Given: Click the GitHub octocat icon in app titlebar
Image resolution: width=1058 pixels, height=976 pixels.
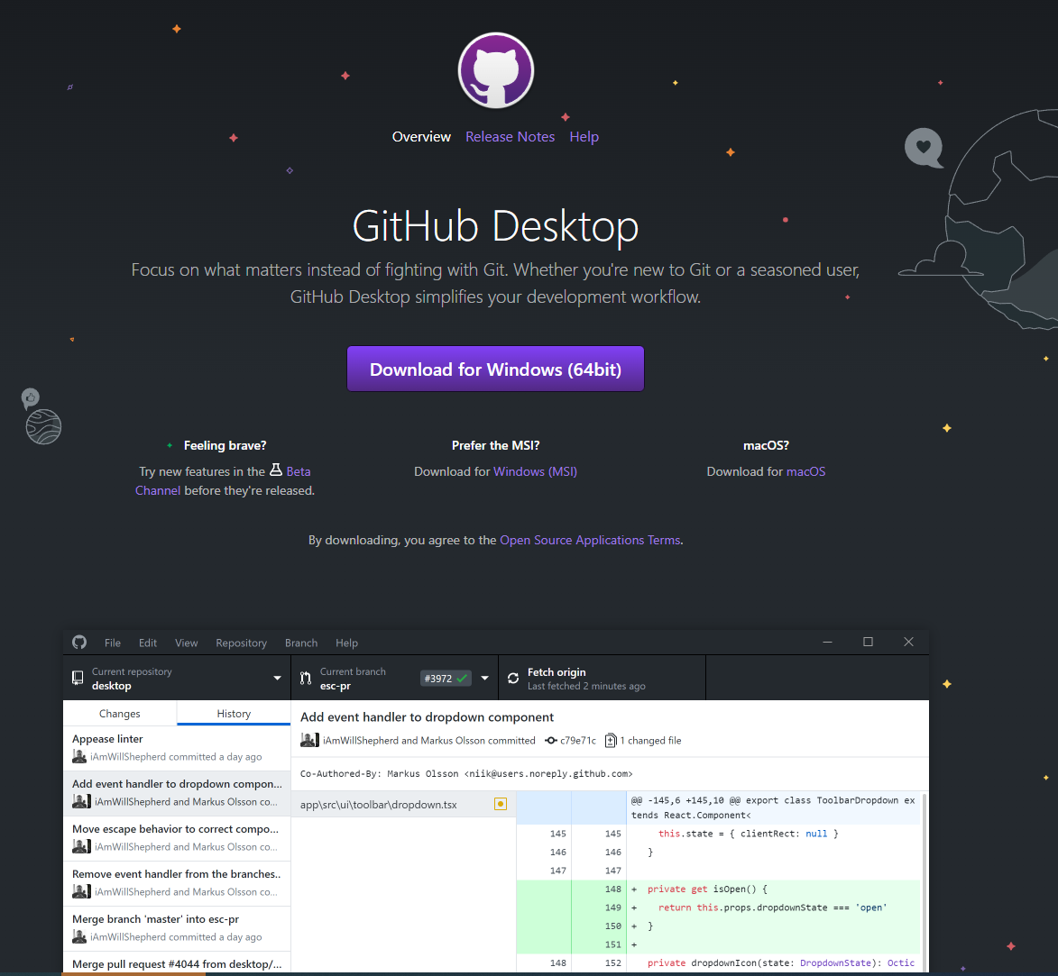Looking at the screenshot, I should coord(79,643).
